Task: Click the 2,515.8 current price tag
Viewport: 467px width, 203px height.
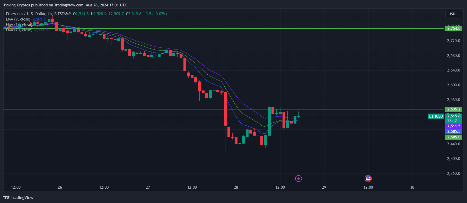Action: (453, 116)
